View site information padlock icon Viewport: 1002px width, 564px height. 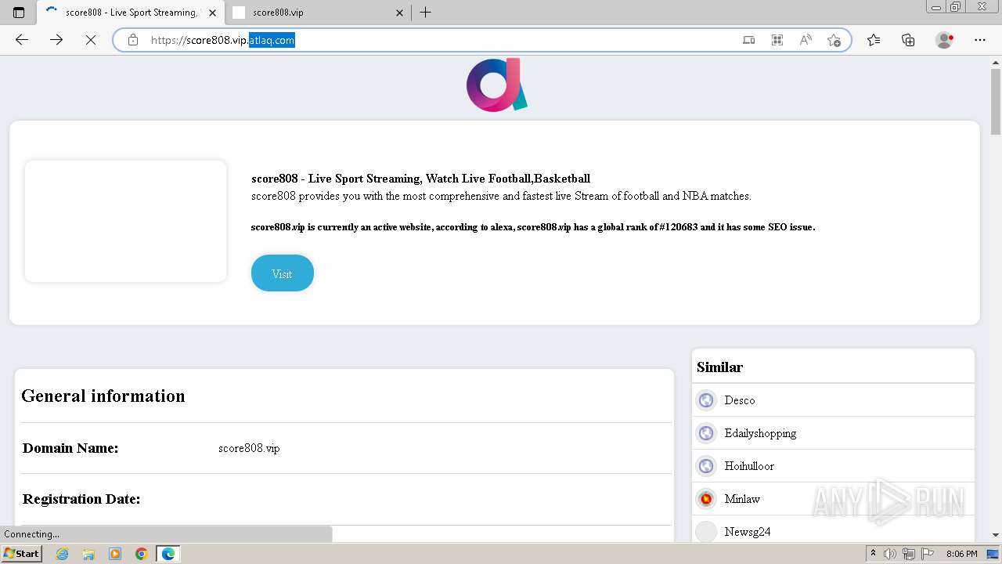coord(133,40)
